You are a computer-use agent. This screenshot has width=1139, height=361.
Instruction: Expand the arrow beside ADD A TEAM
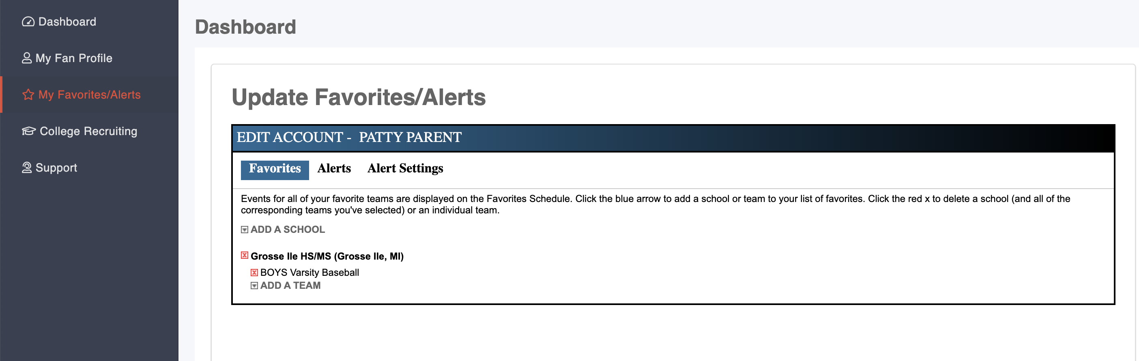[x=254, y=286]
